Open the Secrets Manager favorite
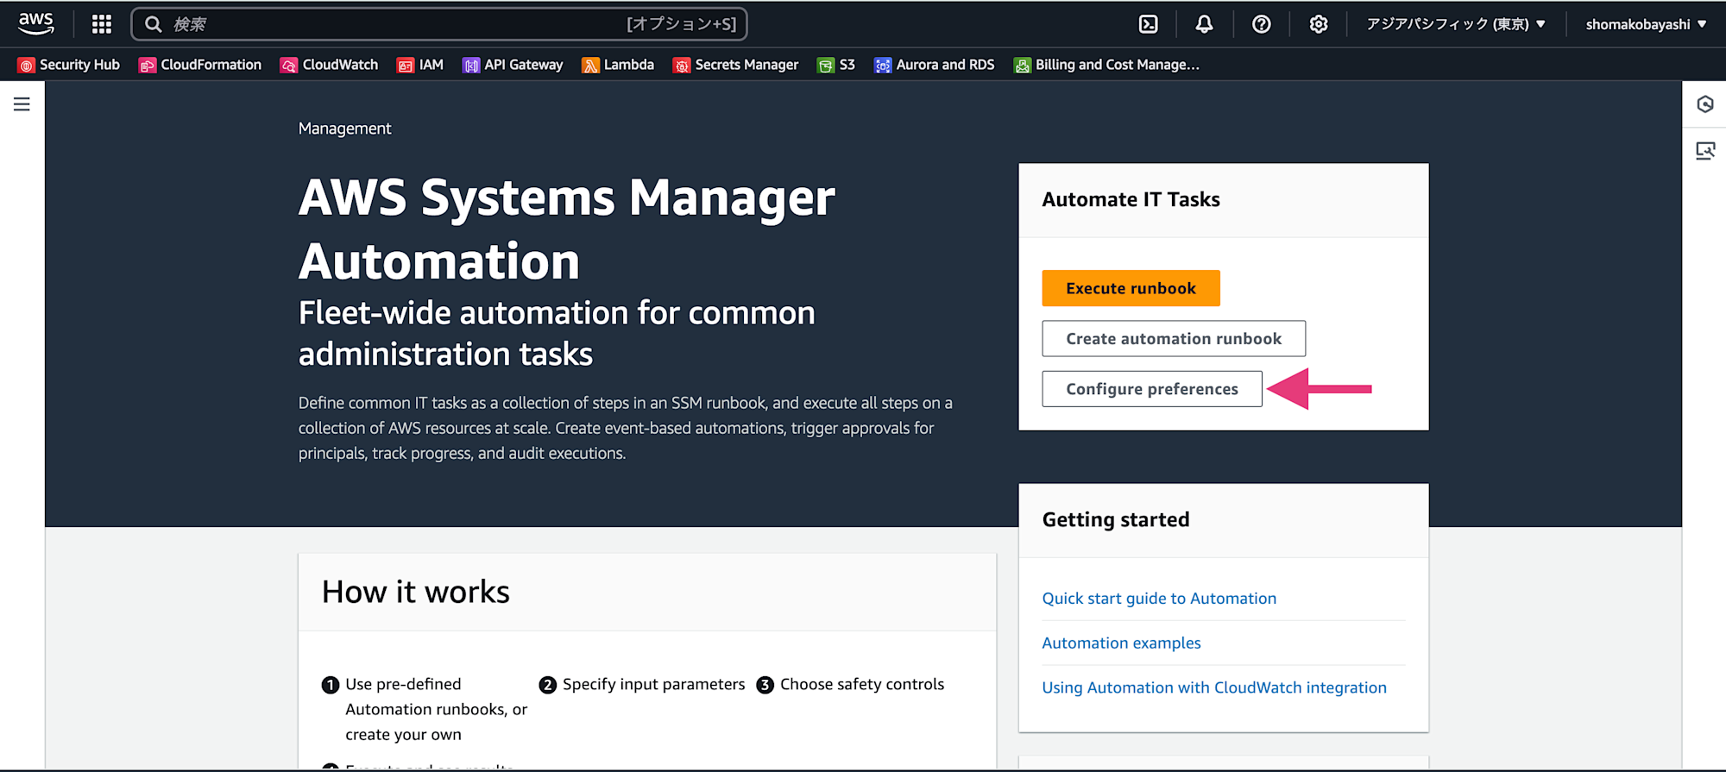This screenshot has height=772, width=1726. (x=736, y=65)
